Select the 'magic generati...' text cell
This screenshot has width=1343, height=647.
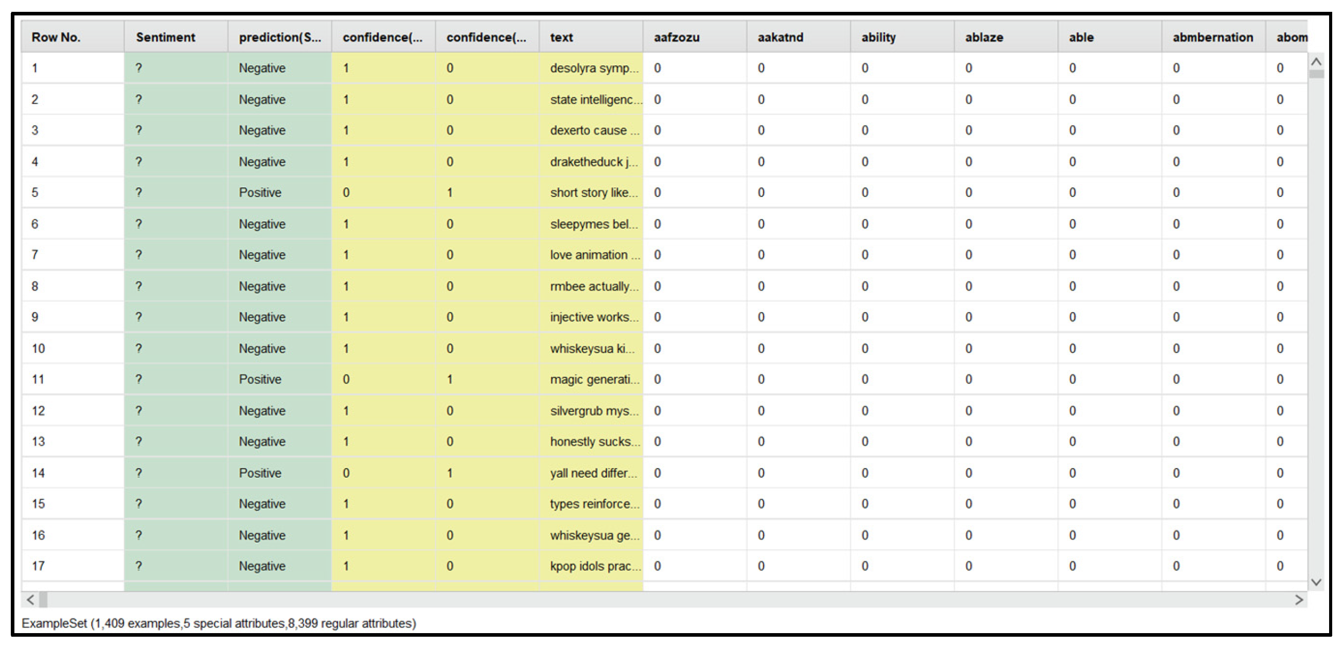pyautogui.click(x=591, y=379)
